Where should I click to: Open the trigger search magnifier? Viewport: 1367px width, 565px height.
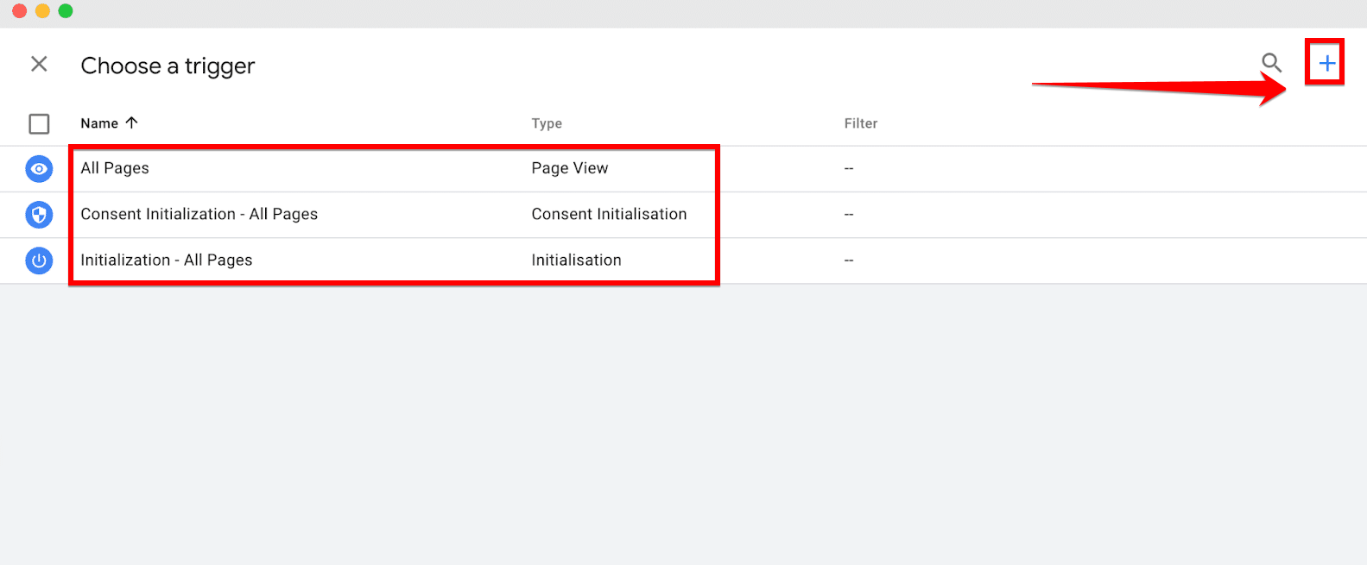(x=1271, y=62)
